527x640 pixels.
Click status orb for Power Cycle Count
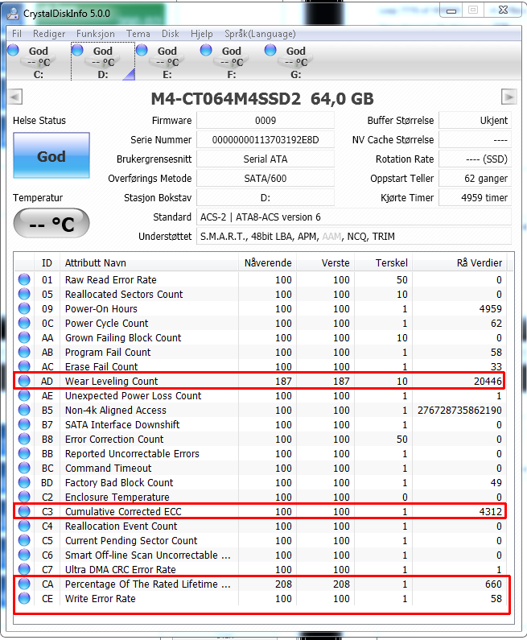[x=24, y=323]
